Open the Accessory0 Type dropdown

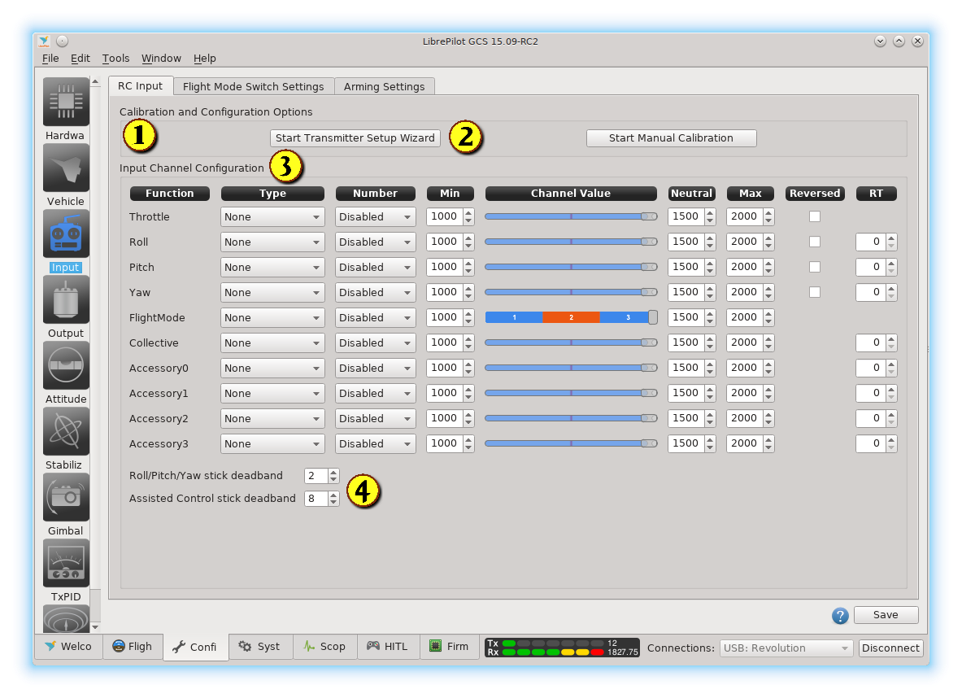272,368
